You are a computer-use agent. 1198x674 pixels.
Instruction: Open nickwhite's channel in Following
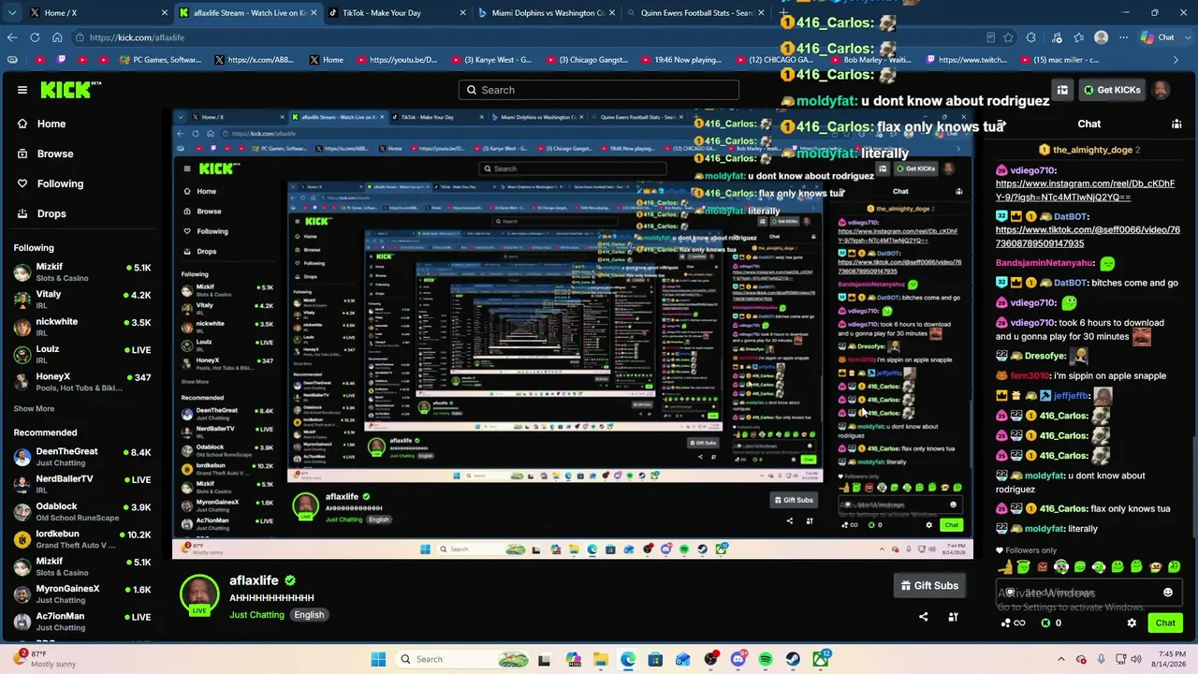point(82,327)
